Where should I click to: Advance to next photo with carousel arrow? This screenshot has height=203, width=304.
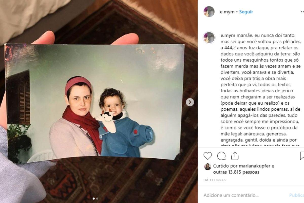(190, 102)
